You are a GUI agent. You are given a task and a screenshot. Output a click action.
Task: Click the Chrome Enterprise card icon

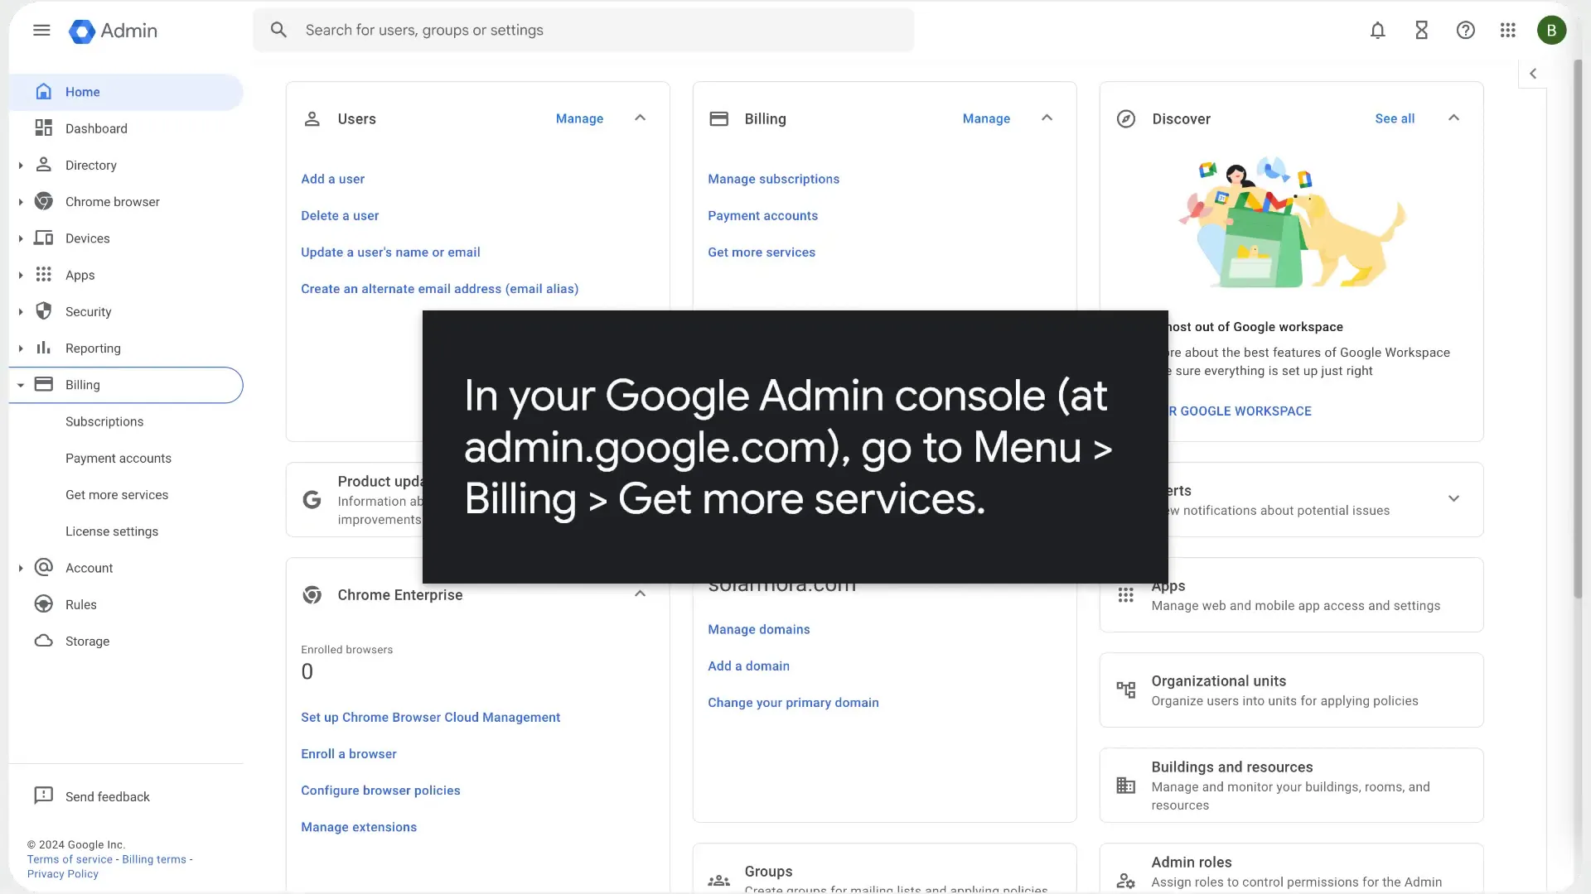point(312,595)
